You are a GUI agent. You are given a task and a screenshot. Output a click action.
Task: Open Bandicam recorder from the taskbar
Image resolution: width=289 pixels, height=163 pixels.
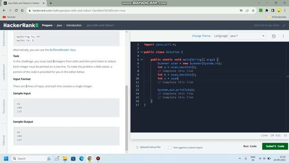(x=98, y=158)
